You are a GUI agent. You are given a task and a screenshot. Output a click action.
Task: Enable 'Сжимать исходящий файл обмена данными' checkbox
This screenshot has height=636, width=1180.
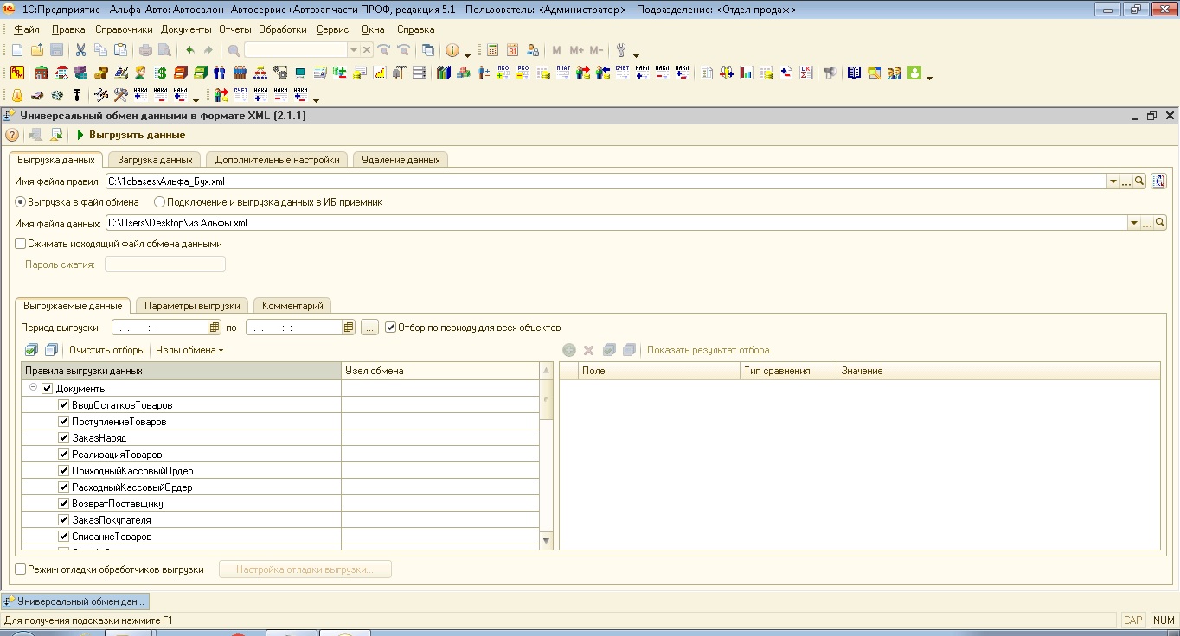[21, 244]
